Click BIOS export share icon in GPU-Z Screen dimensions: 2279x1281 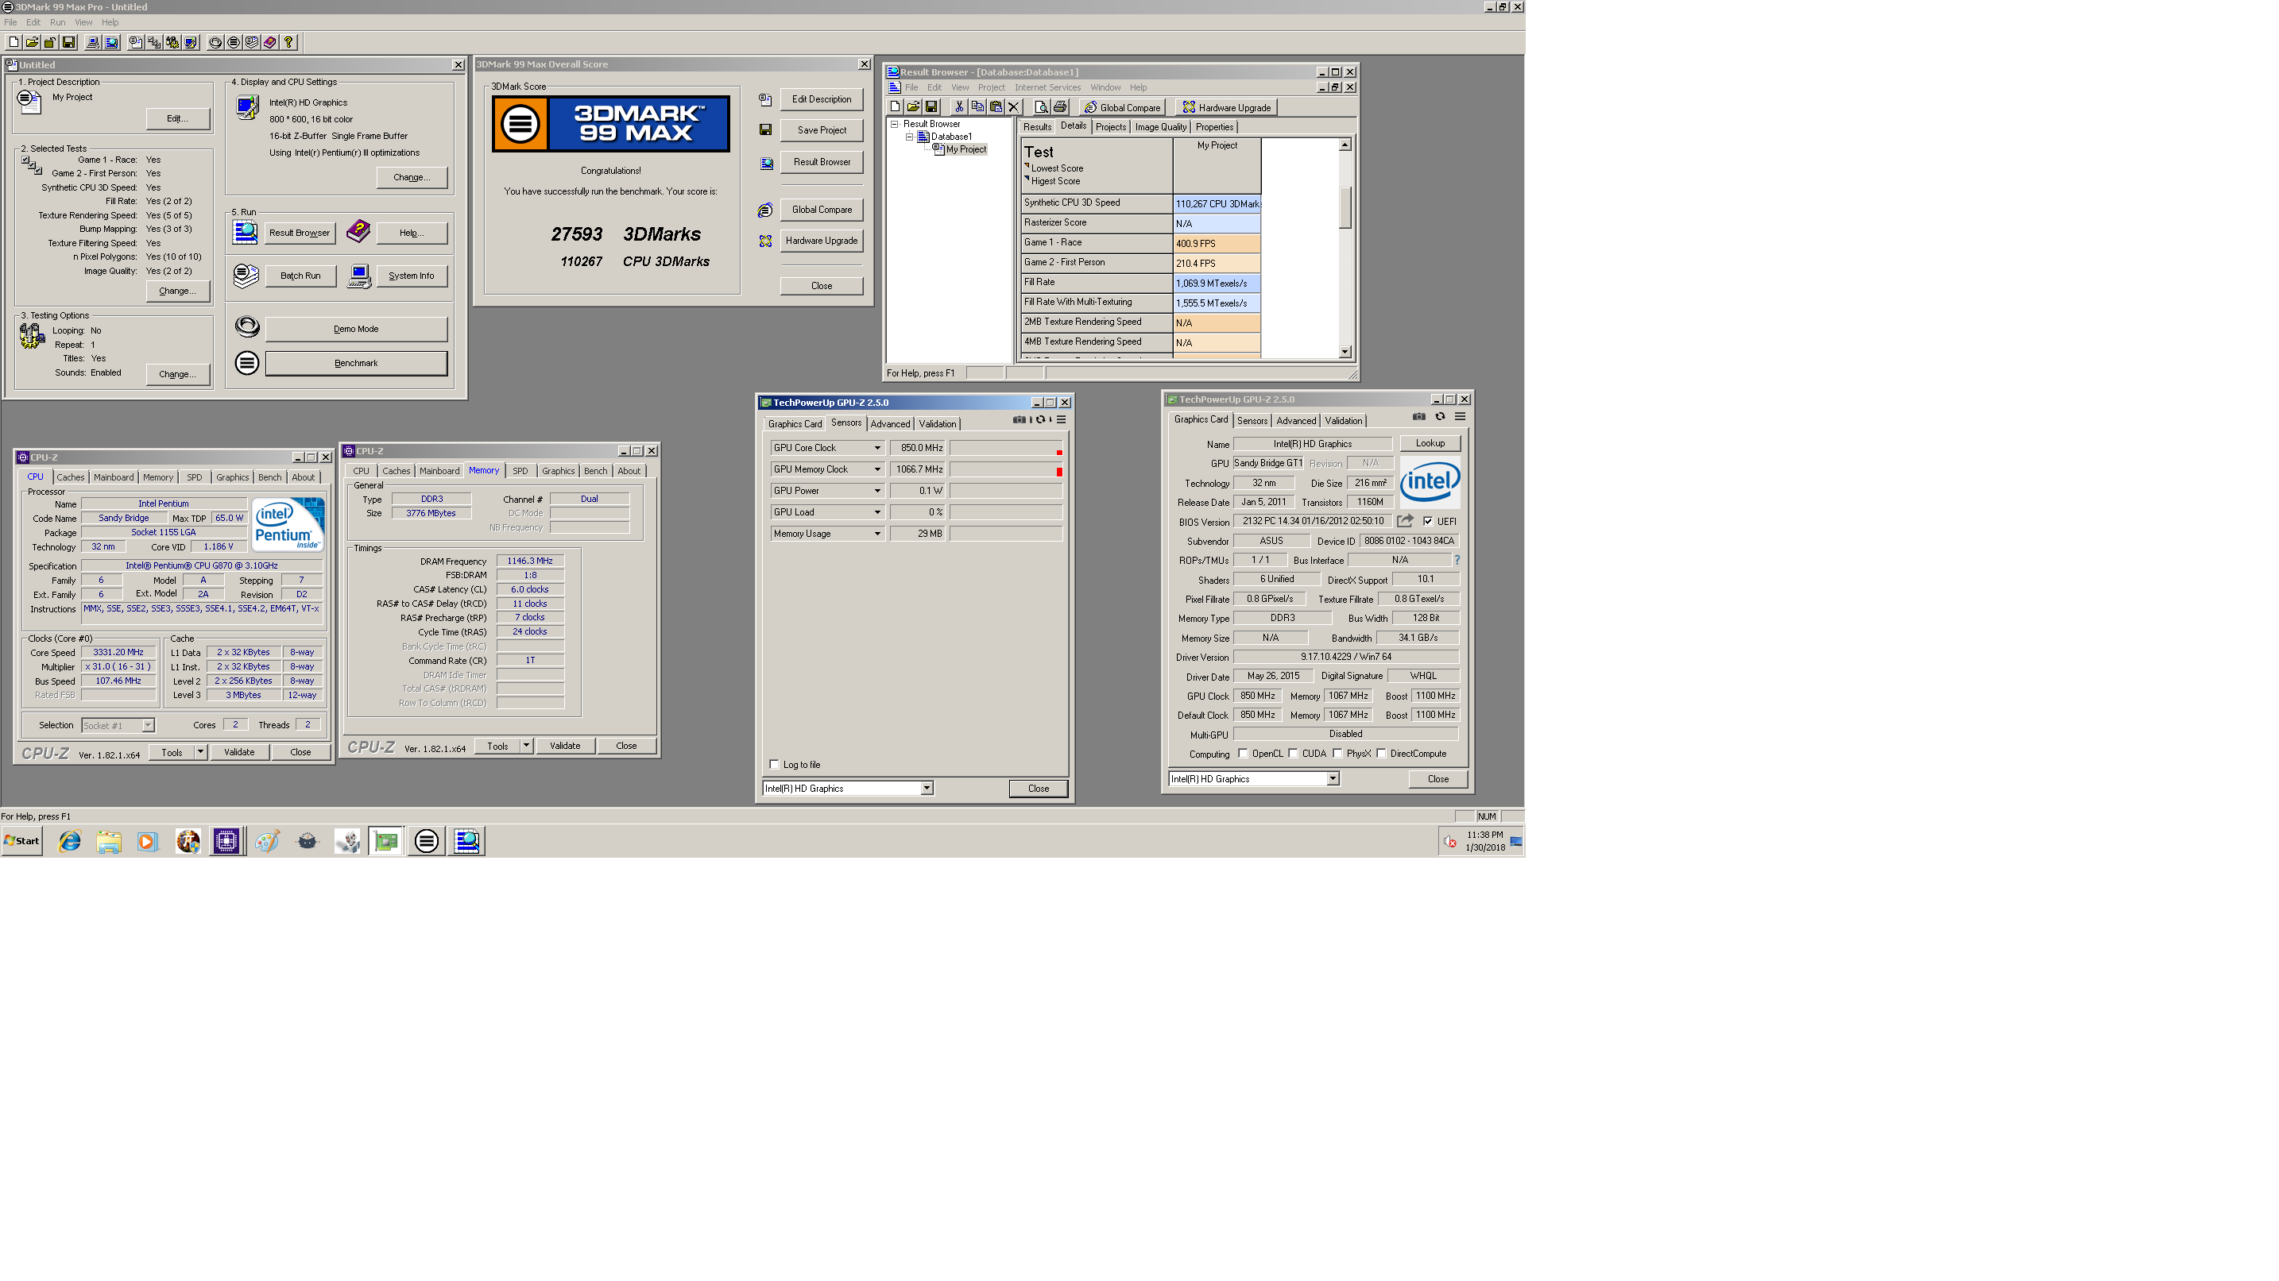pos(1405,522)
